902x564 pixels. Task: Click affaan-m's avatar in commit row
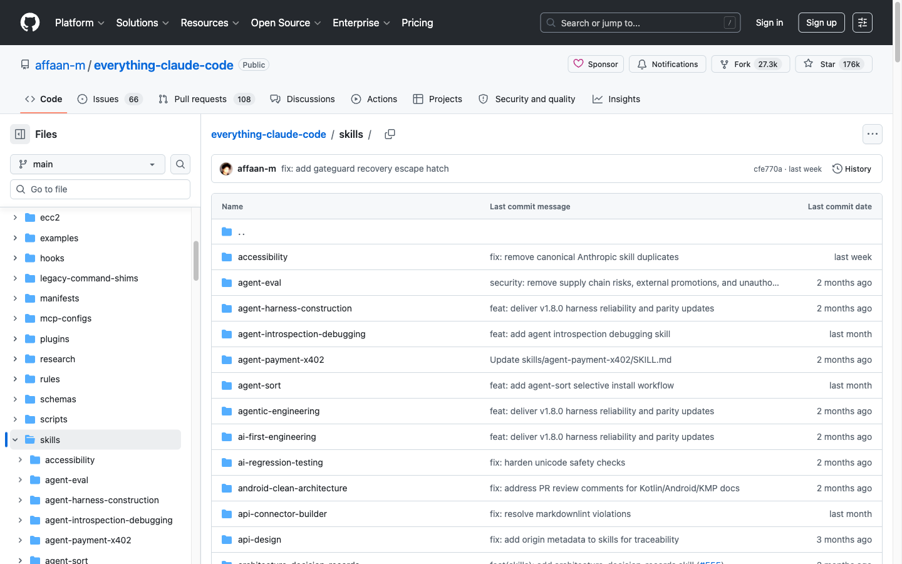click(226, 169)
